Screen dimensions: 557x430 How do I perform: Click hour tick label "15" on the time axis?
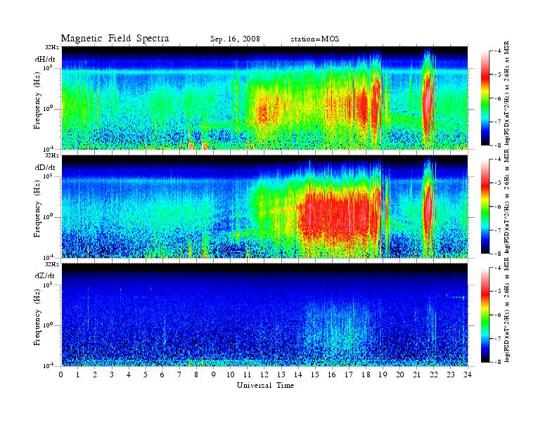click(x=315, y=374)
